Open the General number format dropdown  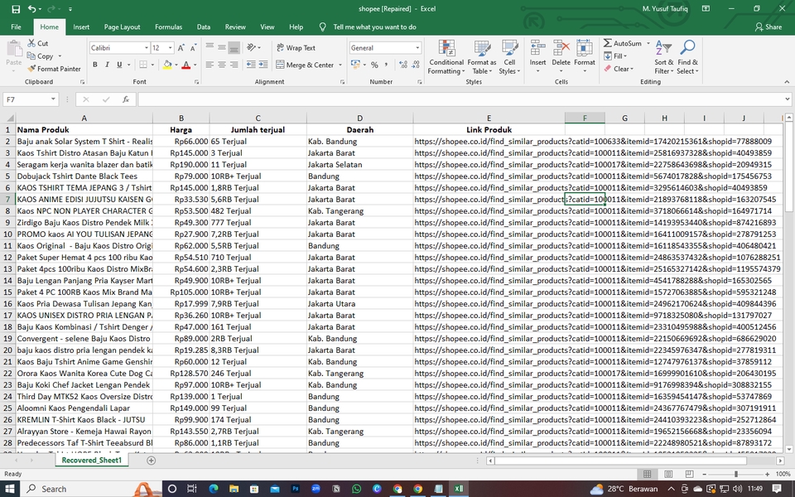pos(417,48)
